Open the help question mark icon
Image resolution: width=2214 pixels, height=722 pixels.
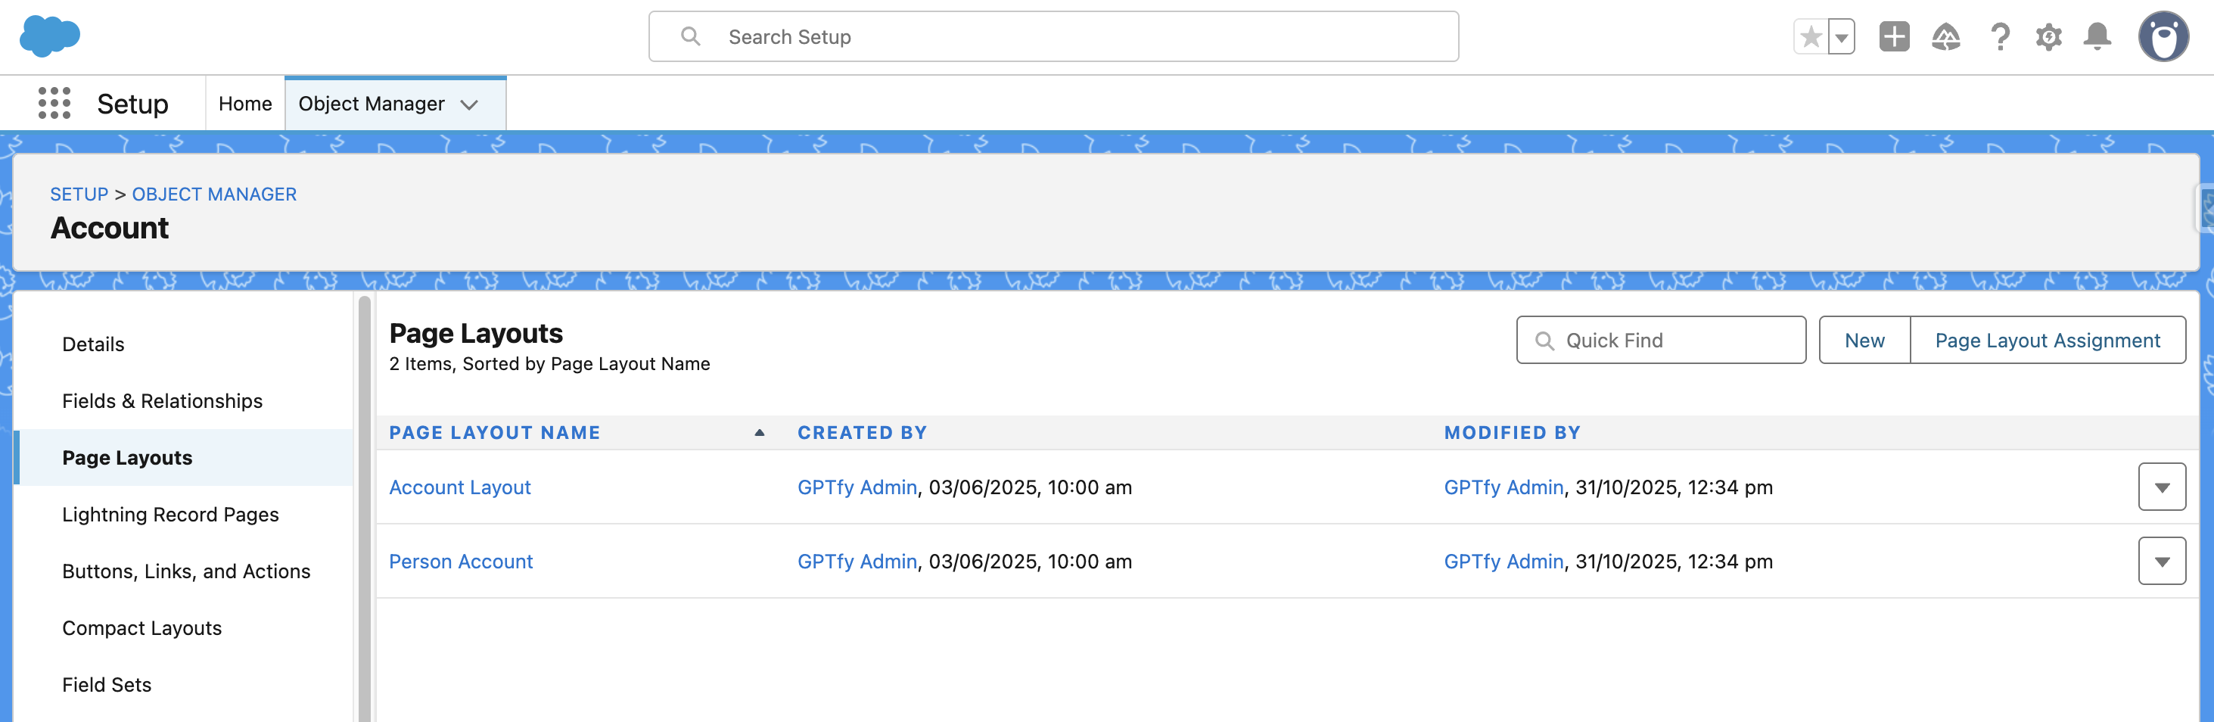pos(1999,37)
